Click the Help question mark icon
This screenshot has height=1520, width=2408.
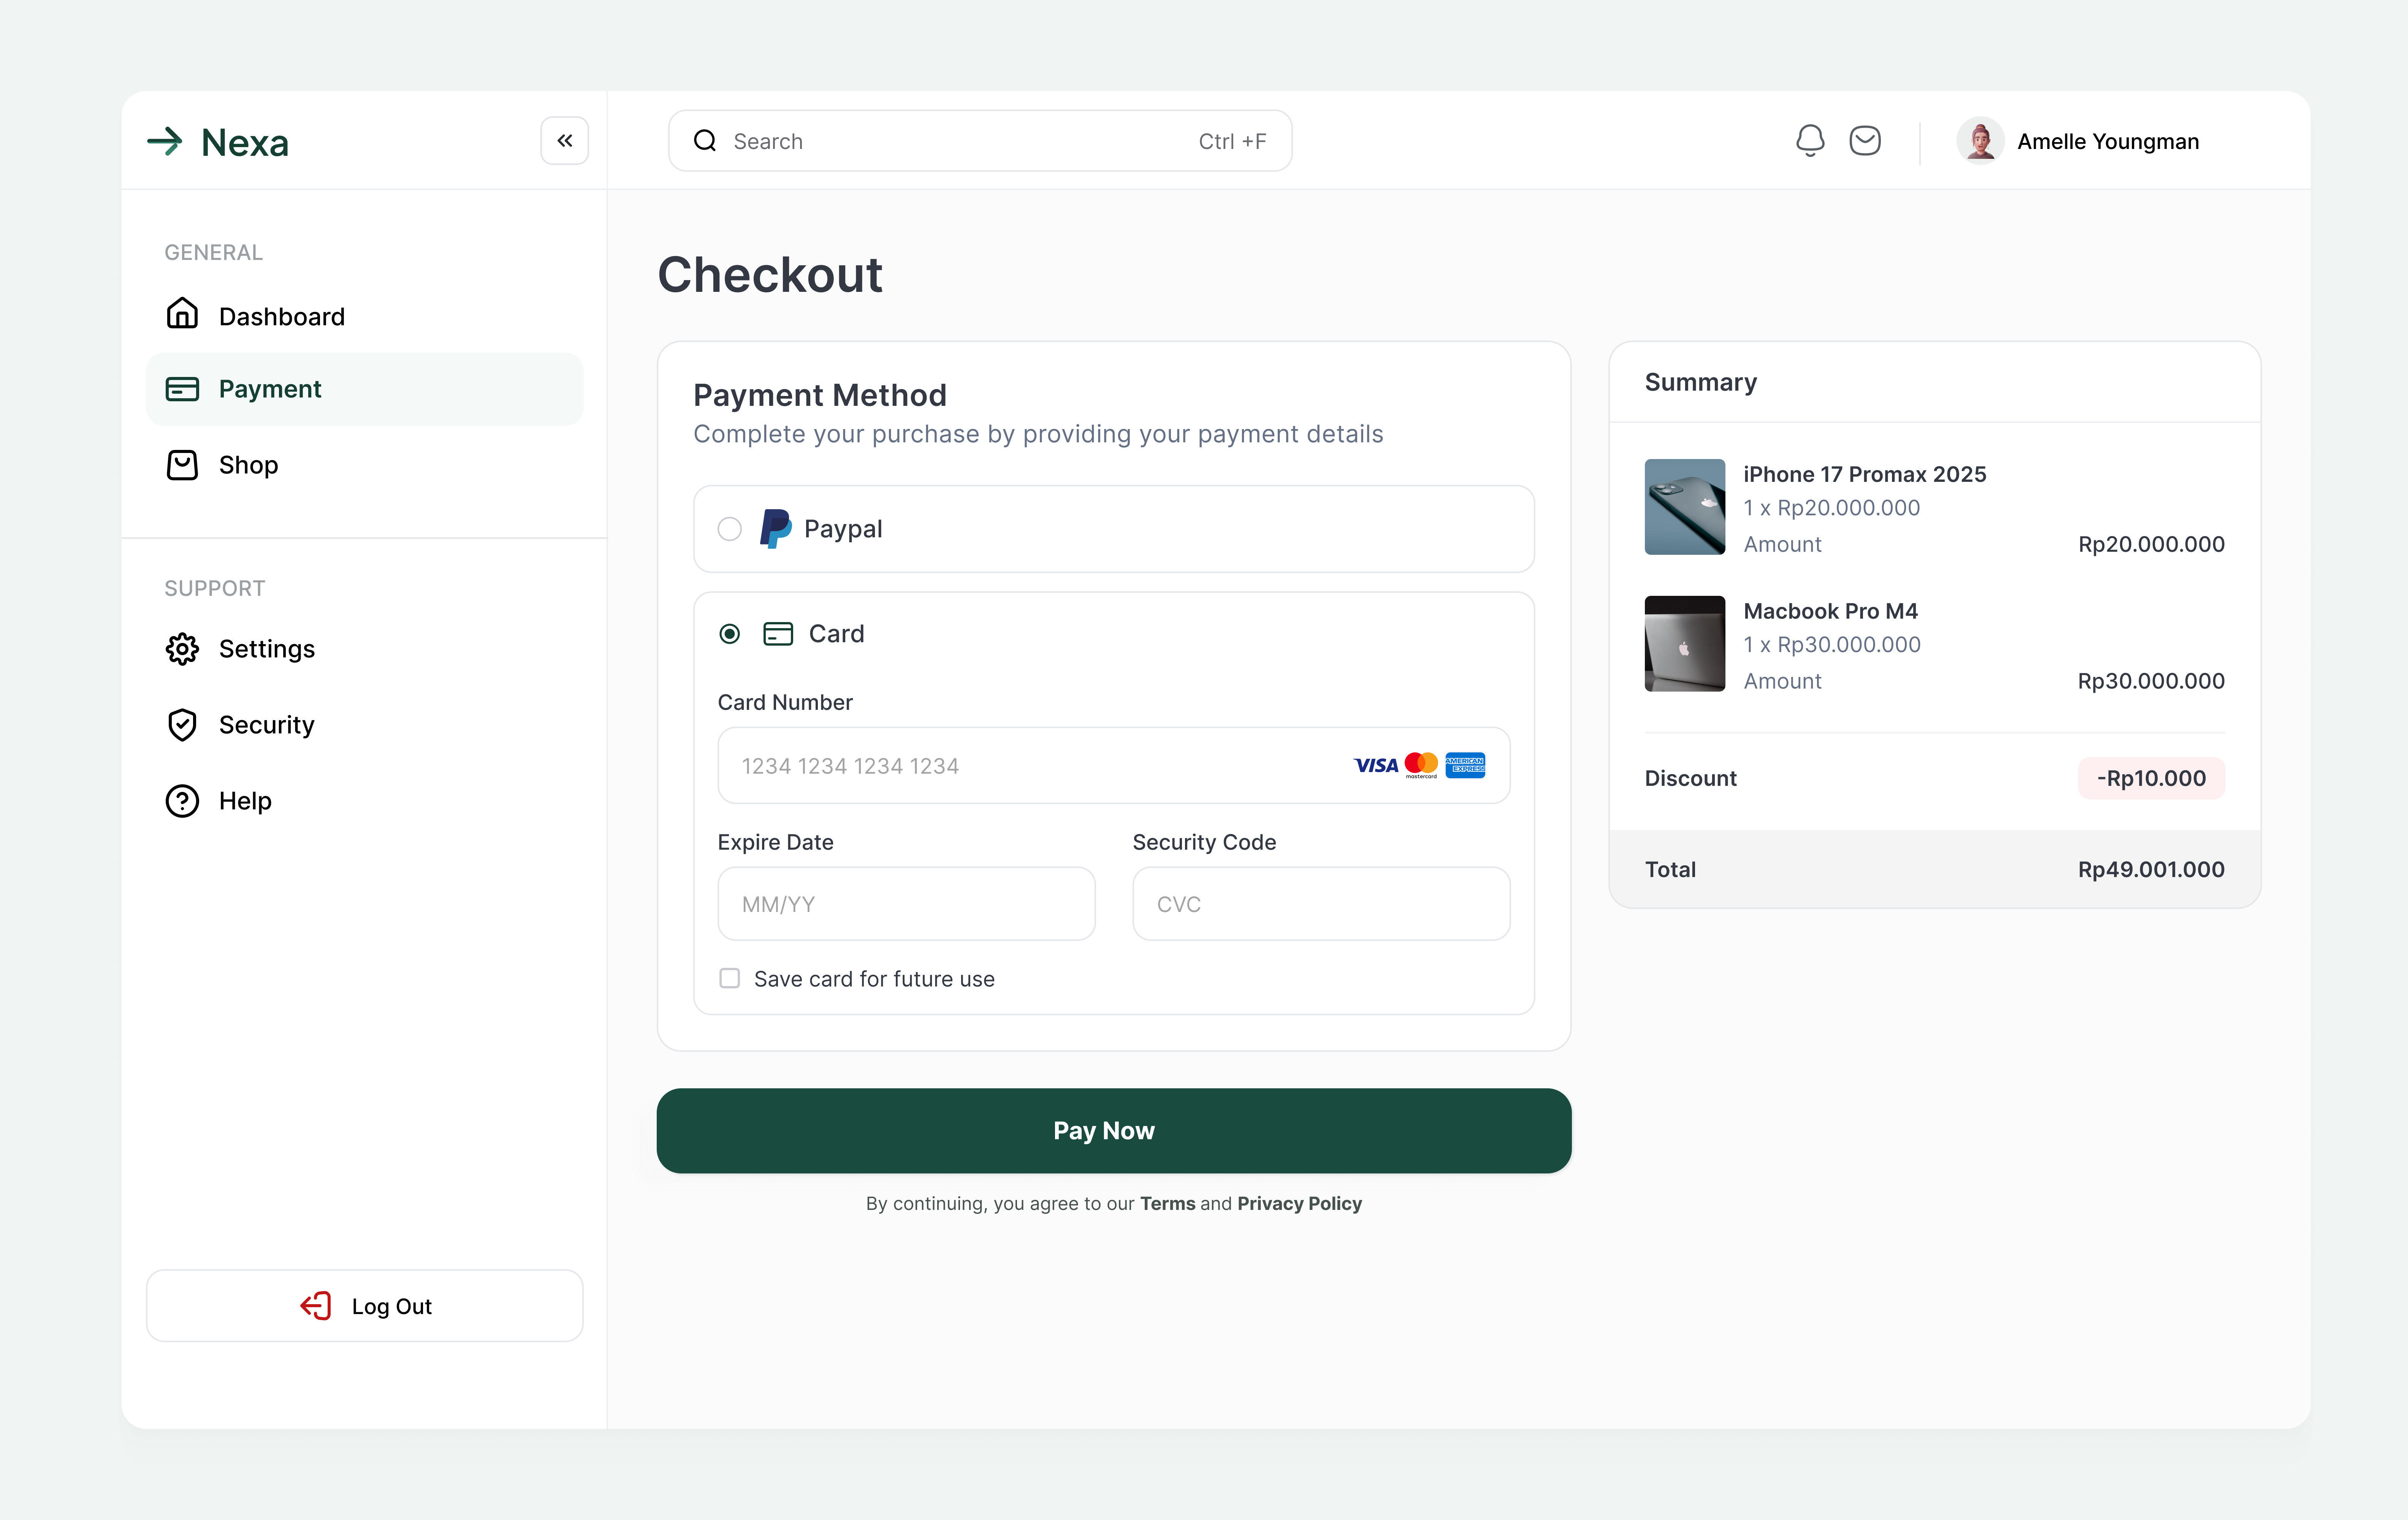(x=182, y=800)
